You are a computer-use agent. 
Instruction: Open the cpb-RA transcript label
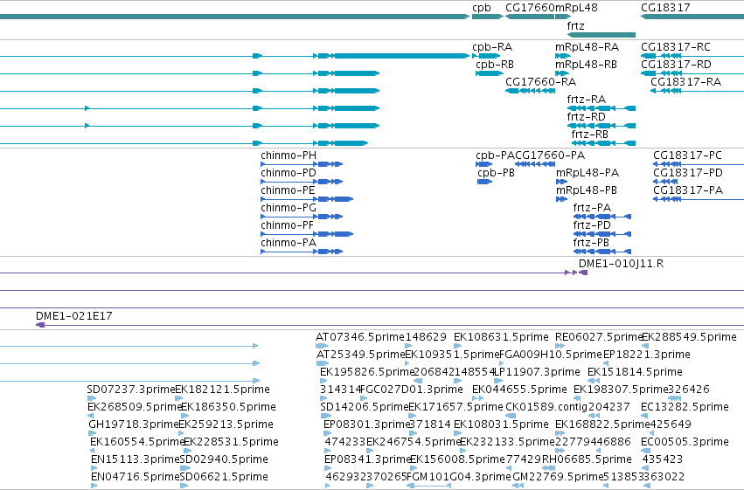point(492,47)
